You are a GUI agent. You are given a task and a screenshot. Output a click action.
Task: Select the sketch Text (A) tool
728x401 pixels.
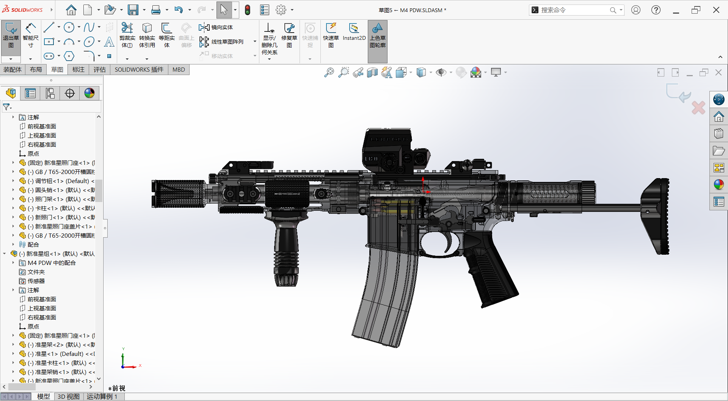pos(109,42)
